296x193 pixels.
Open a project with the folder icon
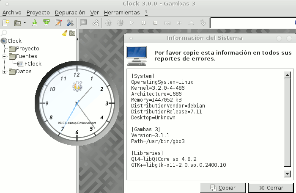18,23
